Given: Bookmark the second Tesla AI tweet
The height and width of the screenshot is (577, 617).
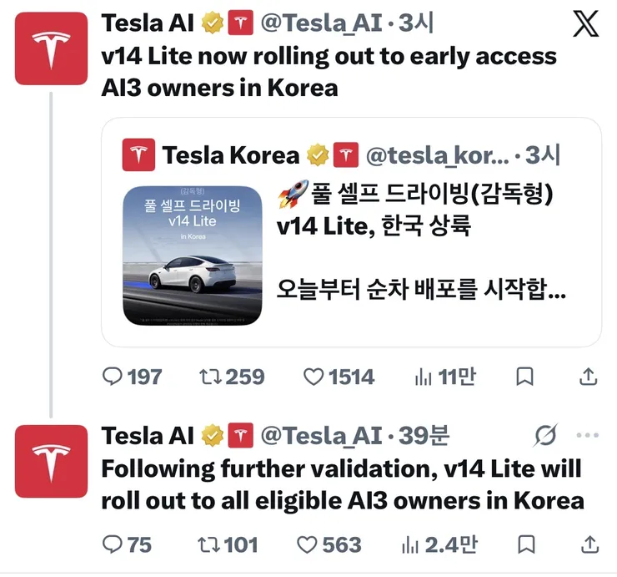Looking at the screenshot, I should coord(526,544).
